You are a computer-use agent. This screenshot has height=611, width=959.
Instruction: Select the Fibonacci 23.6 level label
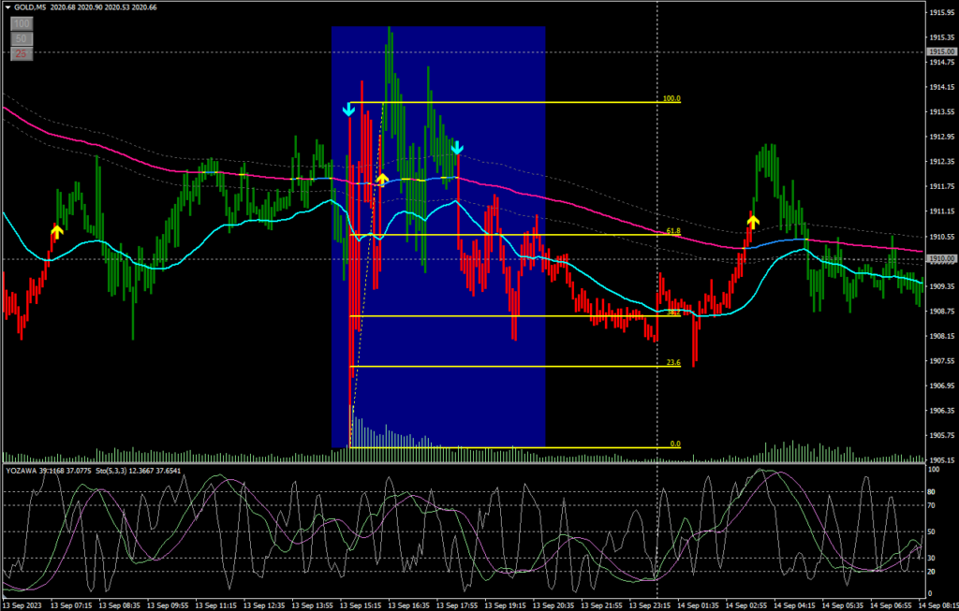671,363
